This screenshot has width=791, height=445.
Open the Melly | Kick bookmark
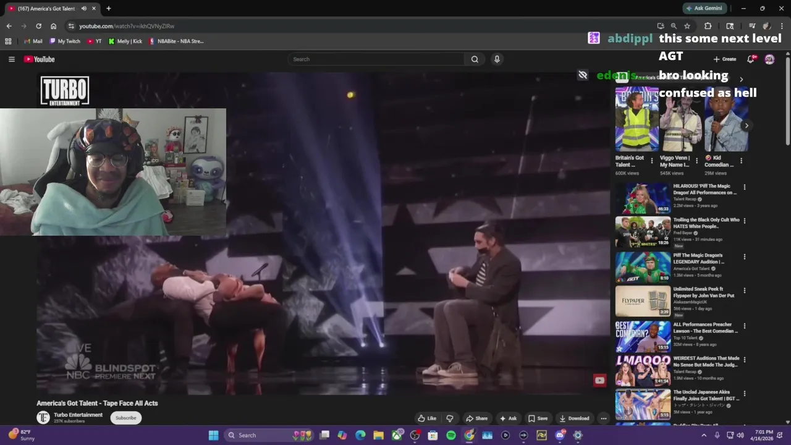tap(125, 41)
